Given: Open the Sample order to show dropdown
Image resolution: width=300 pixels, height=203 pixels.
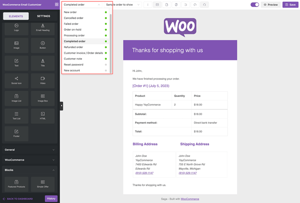Looking at the screenshot, I should 123,5.
